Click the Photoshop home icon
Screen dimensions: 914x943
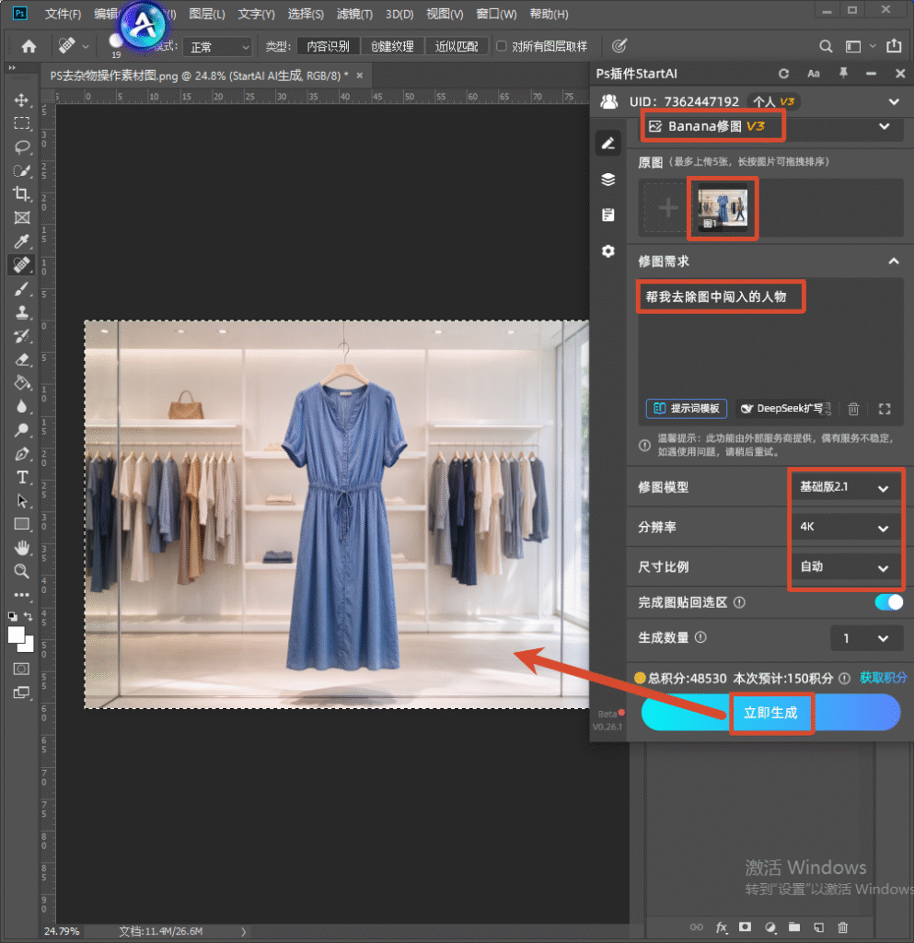coord(29,46)
